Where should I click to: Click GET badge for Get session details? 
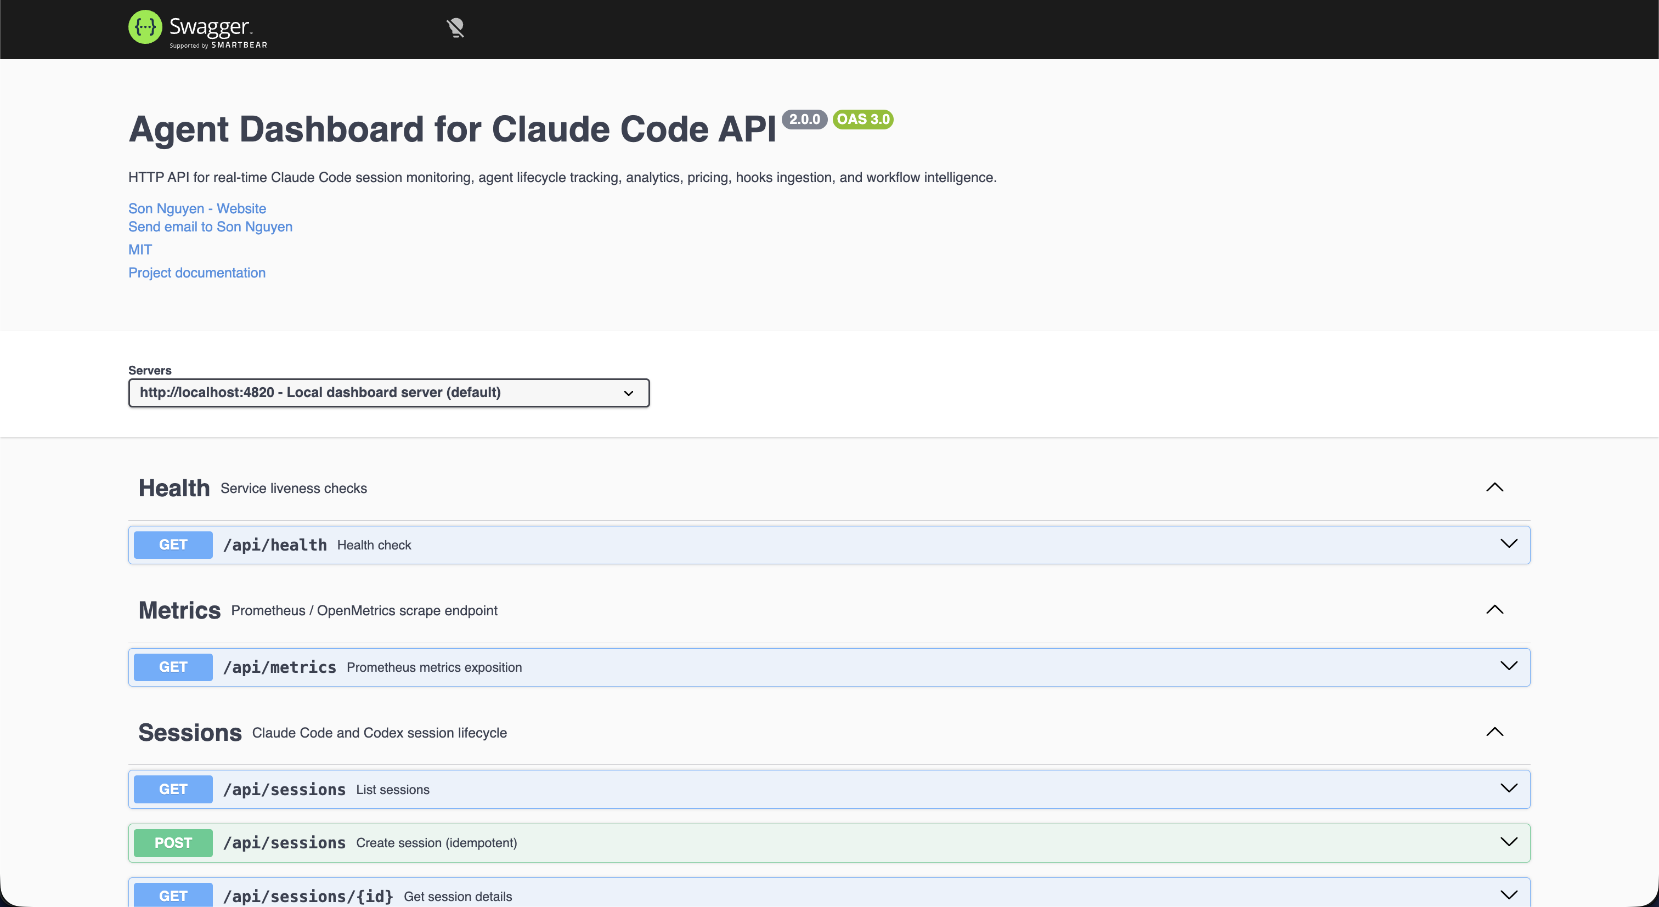coord(173,895)
